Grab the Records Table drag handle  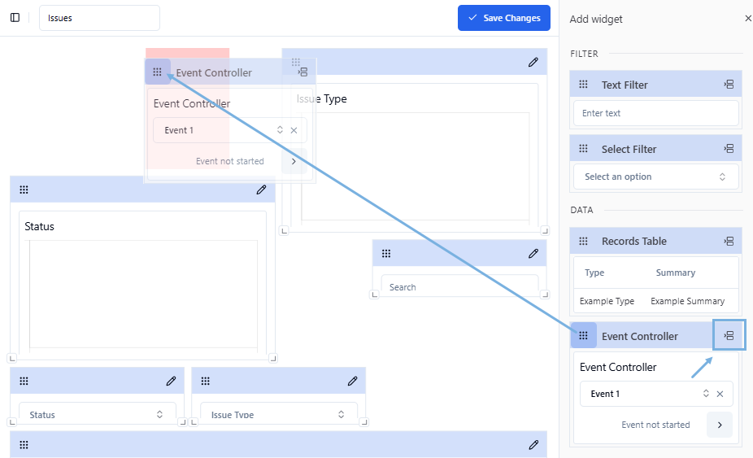point(583,242)
